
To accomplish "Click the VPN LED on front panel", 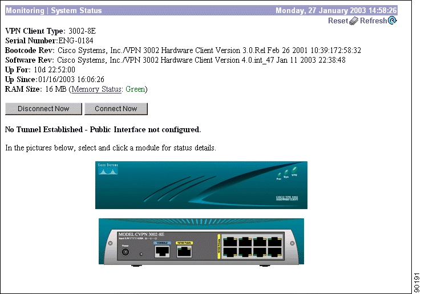I will point(294,169).
